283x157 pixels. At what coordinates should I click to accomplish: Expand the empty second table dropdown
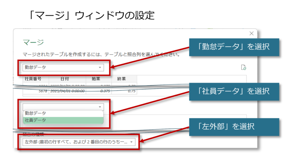[x=63, y=107]
